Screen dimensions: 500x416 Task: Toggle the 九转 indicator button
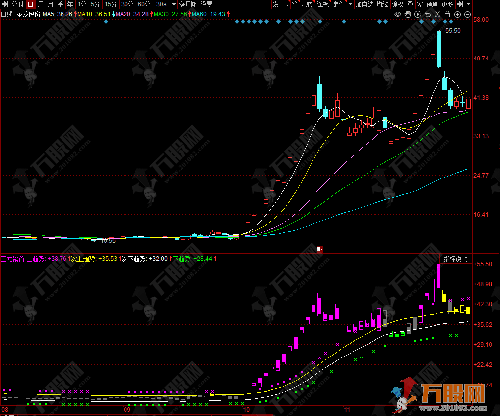click(307, 4)
